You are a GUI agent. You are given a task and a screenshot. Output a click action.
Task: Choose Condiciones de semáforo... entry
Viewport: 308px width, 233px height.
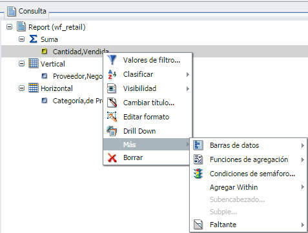[249, 174]
